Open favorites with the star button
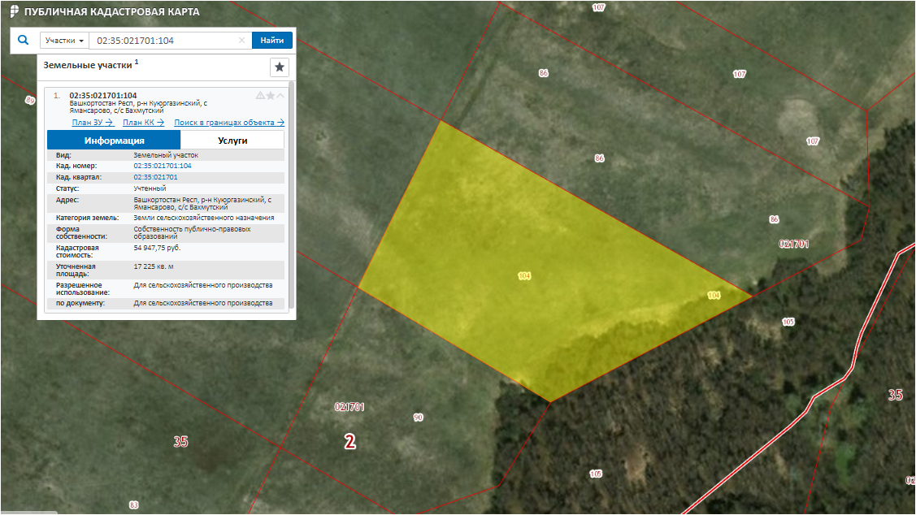 coord(280,67)
